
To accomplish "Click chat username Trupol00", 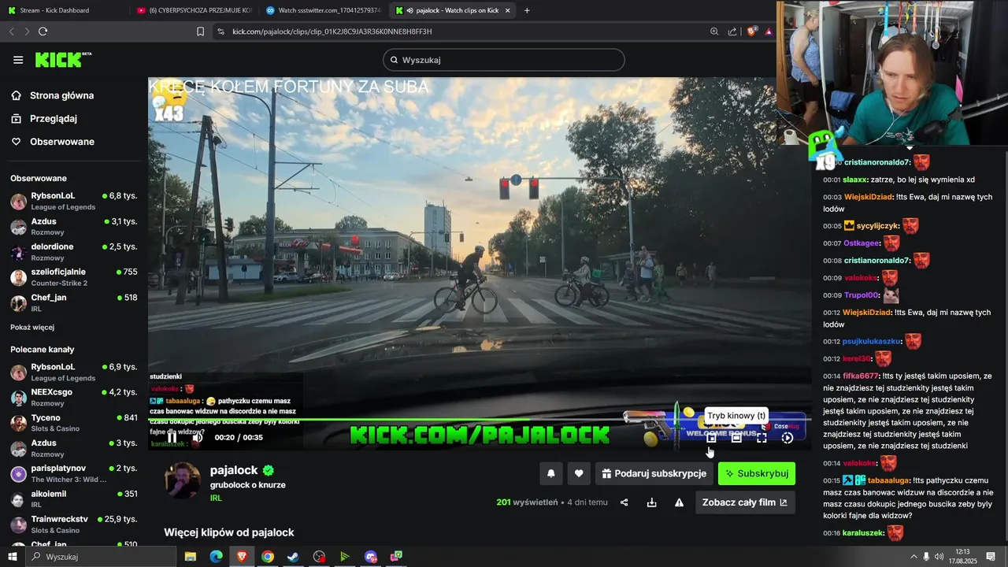I will coord(861,295).
